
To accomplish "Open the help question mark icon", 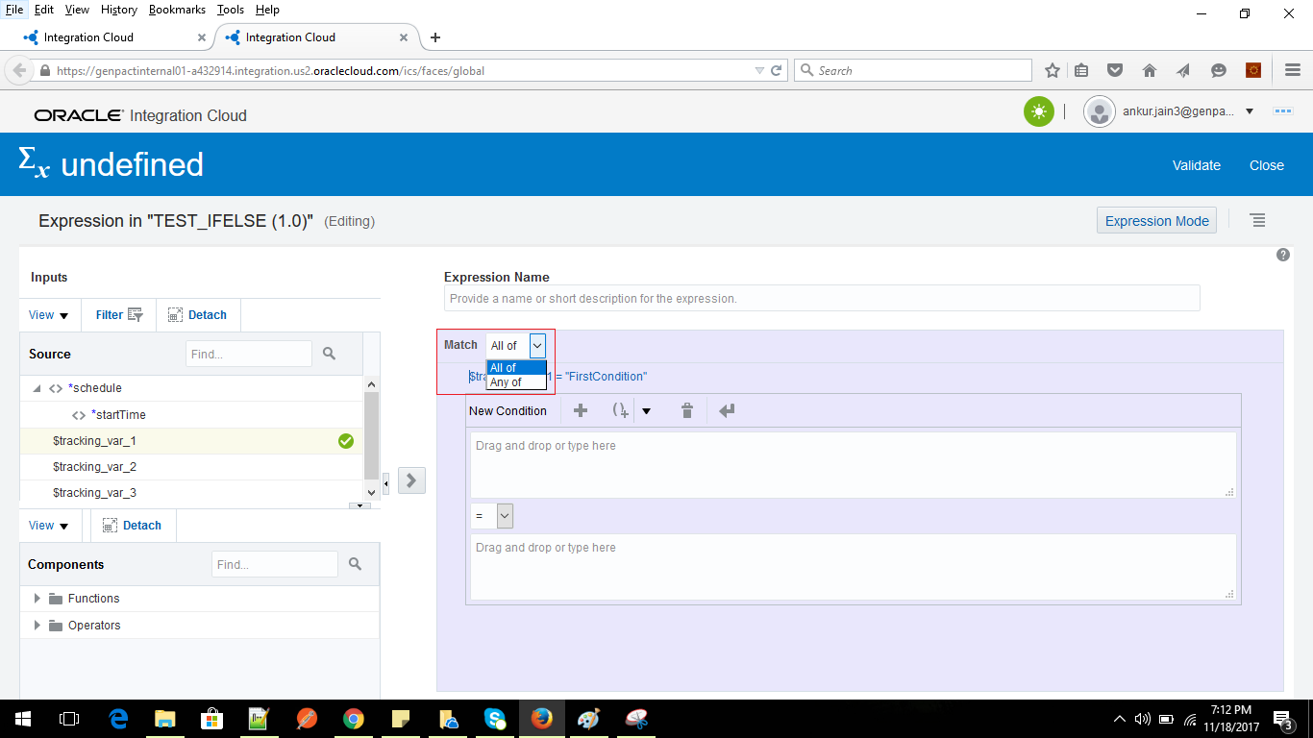I will pos(1282,255).
